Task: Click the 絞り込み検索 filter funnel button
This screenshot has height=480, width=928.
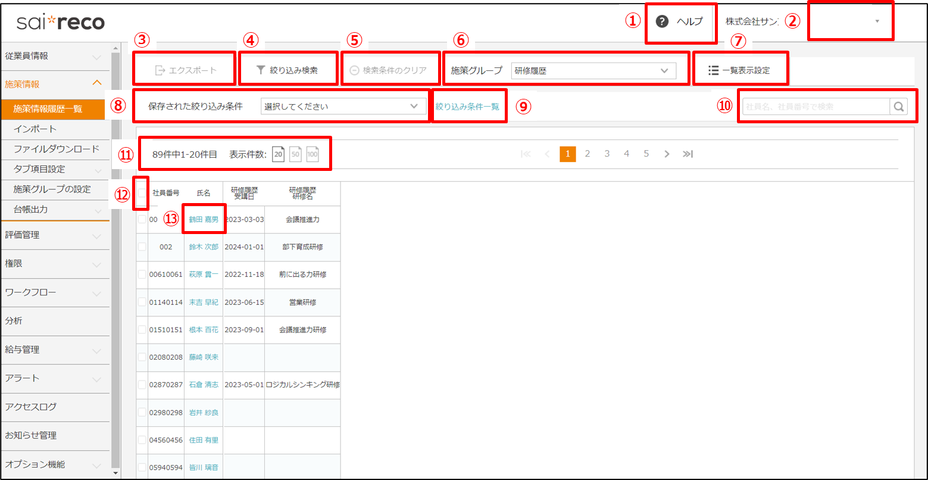Action: pyautogui.click(x=288, y=70)
